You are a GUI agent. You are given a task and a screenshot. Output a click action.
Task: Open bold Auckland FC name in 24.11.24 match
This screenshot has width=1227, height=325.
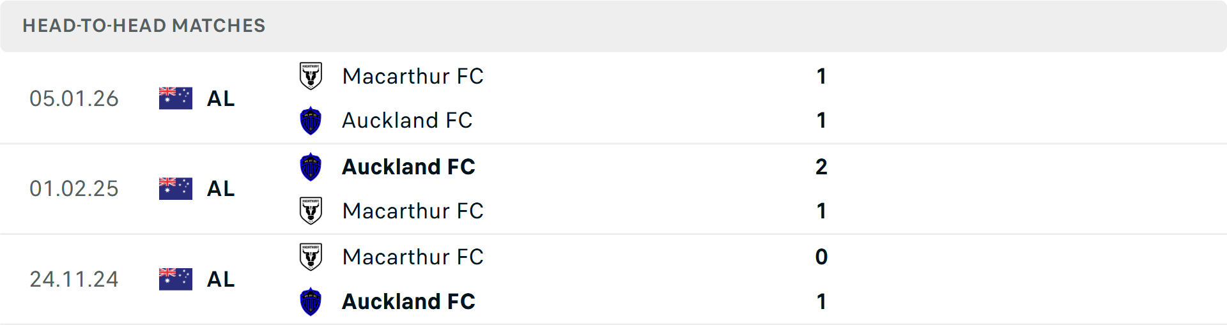(x=408, y=301)
